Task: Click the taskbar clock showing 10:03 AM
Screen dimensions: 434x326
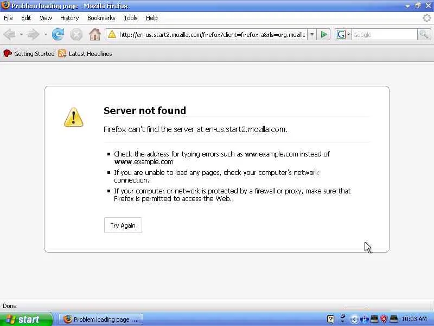Action: (414, 319)
